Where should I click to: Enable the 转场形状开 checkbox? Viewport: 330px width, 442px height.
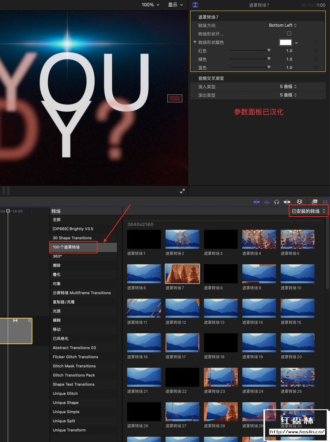289,33
